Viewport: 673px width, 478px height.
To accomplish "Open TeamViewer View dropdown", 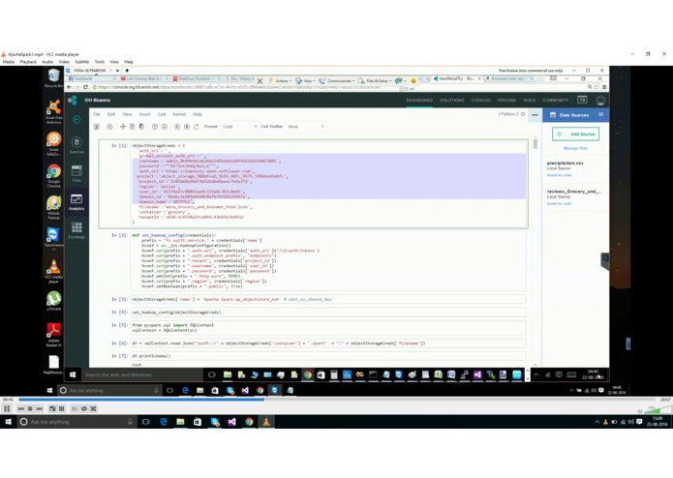I will [306, 80].
